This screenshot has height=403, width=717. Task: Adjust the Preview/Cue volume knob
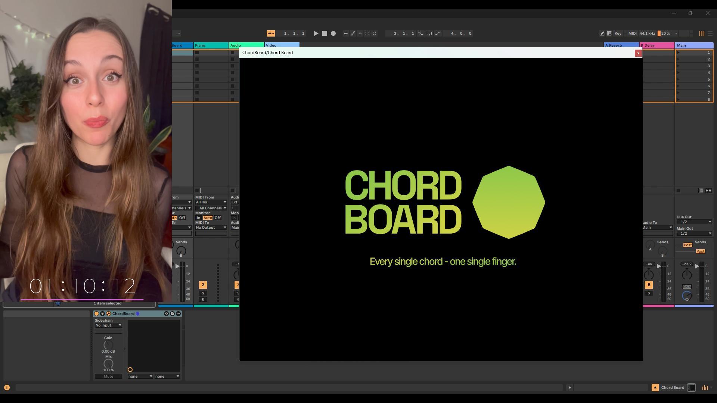(x=687, y=296)
